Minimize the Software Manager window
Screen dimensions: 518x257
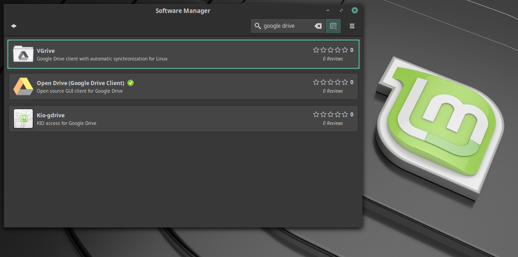[x=327, y=11]
